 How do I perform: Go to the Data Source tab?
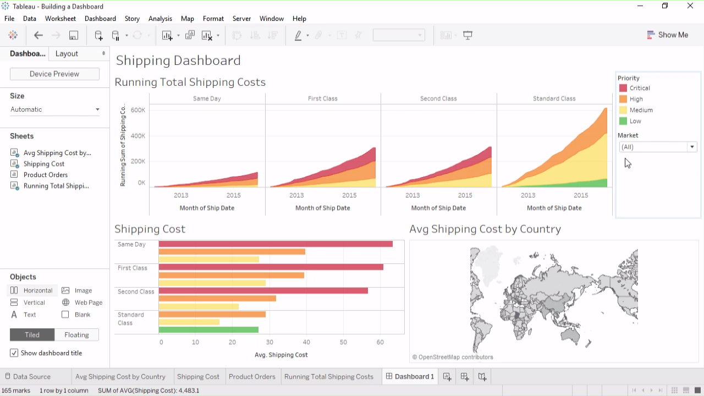[31, 377]
